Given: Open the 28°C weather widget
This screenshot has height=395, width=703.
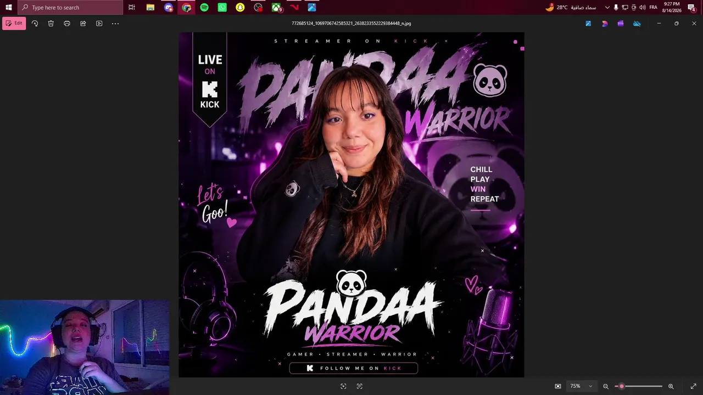Looking at the screenshot, I should [x=571, y=7].
